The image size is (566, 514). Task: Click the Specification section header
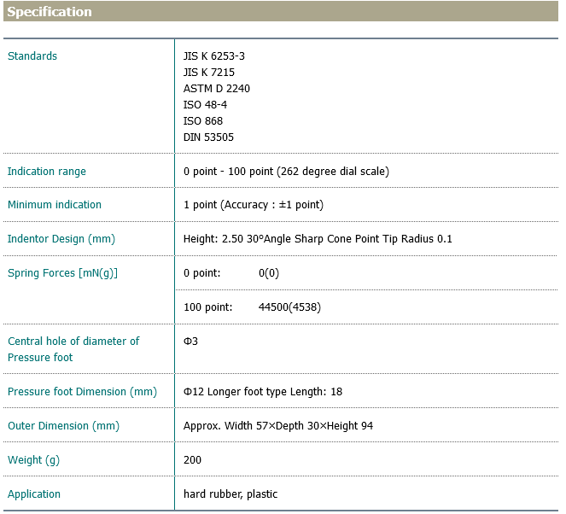click(x=50, y=12)
